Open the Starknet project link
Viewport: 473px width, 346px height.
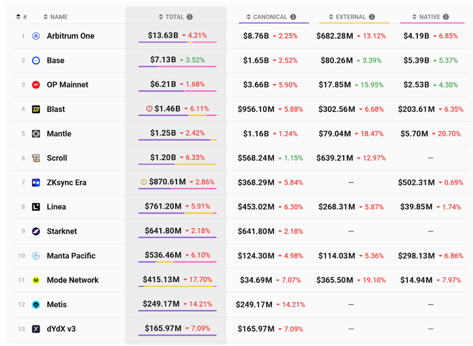[61, 231]
